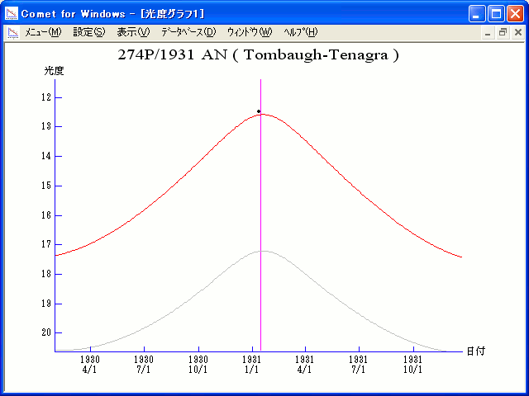Expand the データベース(D) menu
Image resolution: width=529 pixels, height=396 pixels.
pos(188,32)
